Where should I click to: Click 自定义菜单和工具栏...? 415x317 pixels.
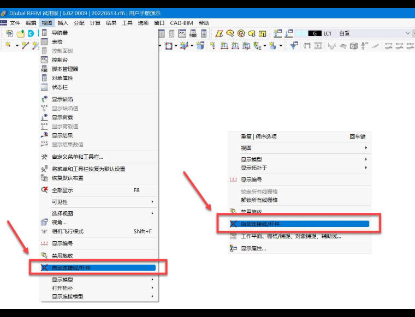coord(99,157)
